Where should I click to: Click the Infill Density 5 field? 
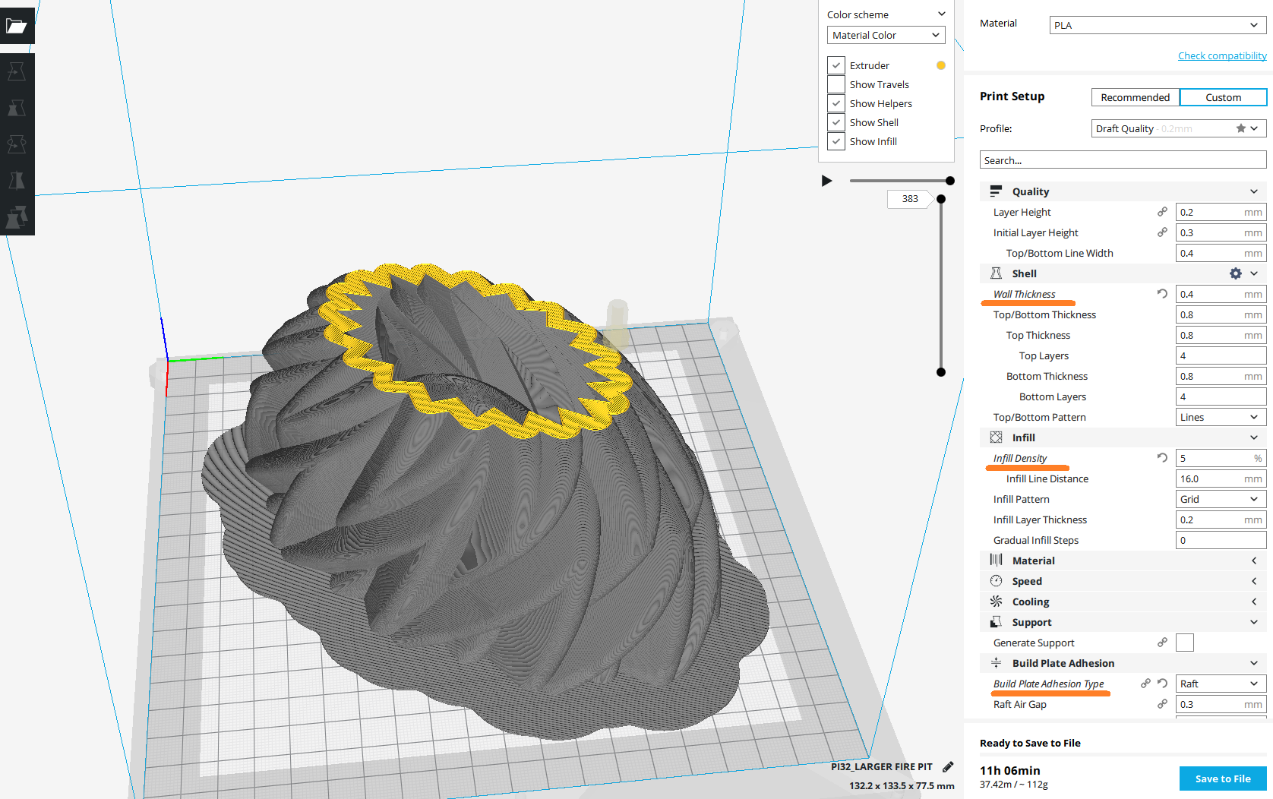[x=1221, y=458]
